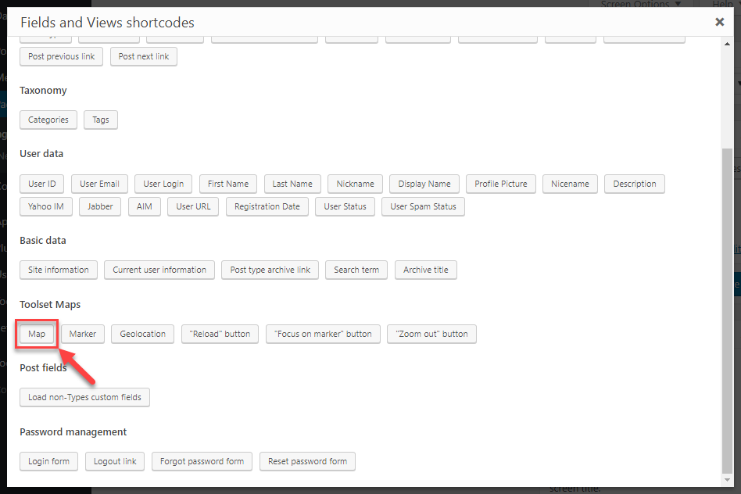The image size is (741, 494).
Task: Choose the "Focus on marker" button shortcode
Action: (x=323, y=334)
